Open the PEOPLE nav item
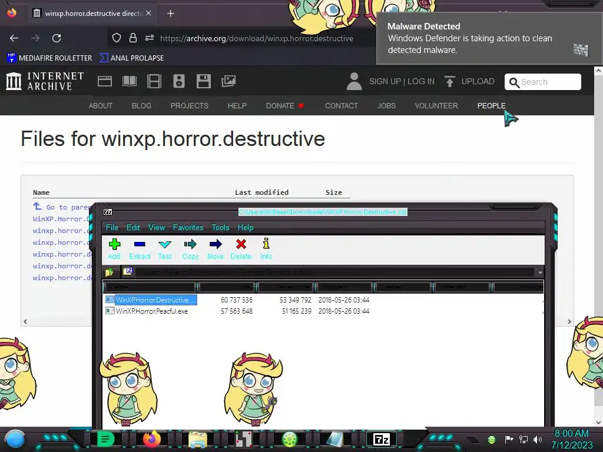The width and height of the screenshot is (603, 452). point(492,106)
